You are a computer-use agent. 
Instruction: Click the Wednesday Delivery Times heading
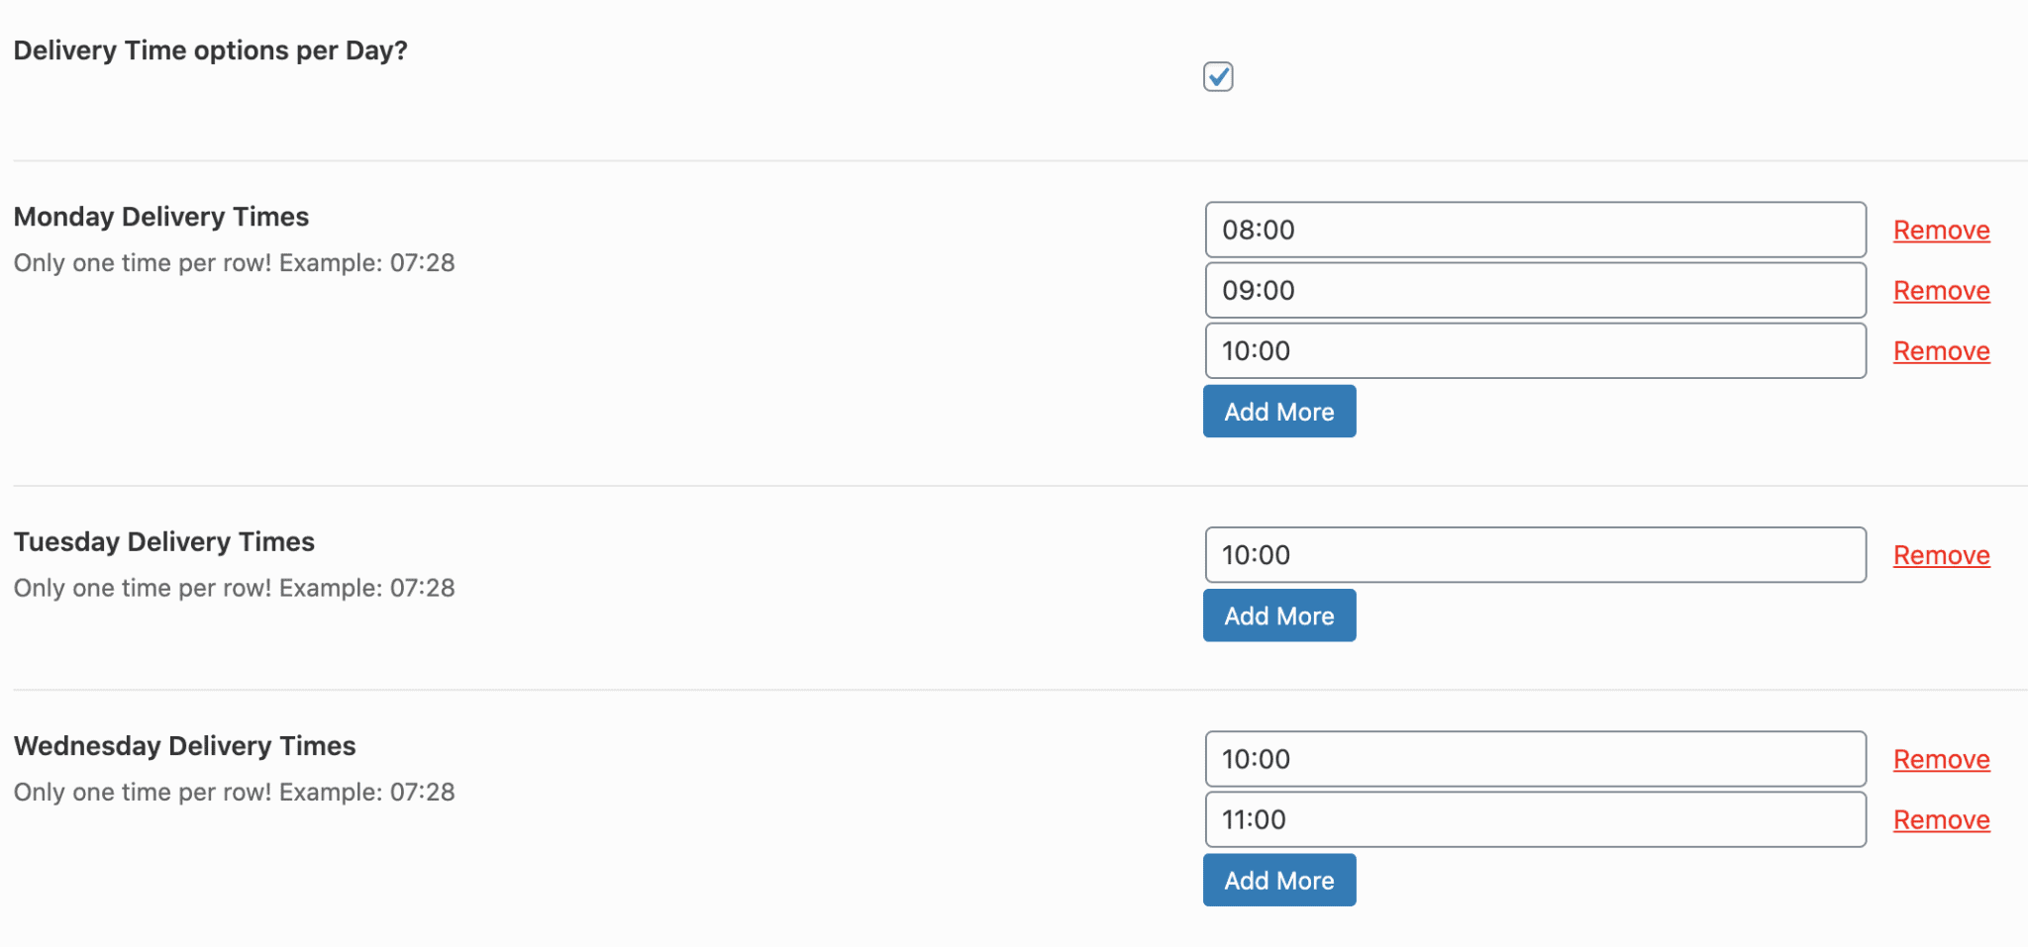point(184,746)
